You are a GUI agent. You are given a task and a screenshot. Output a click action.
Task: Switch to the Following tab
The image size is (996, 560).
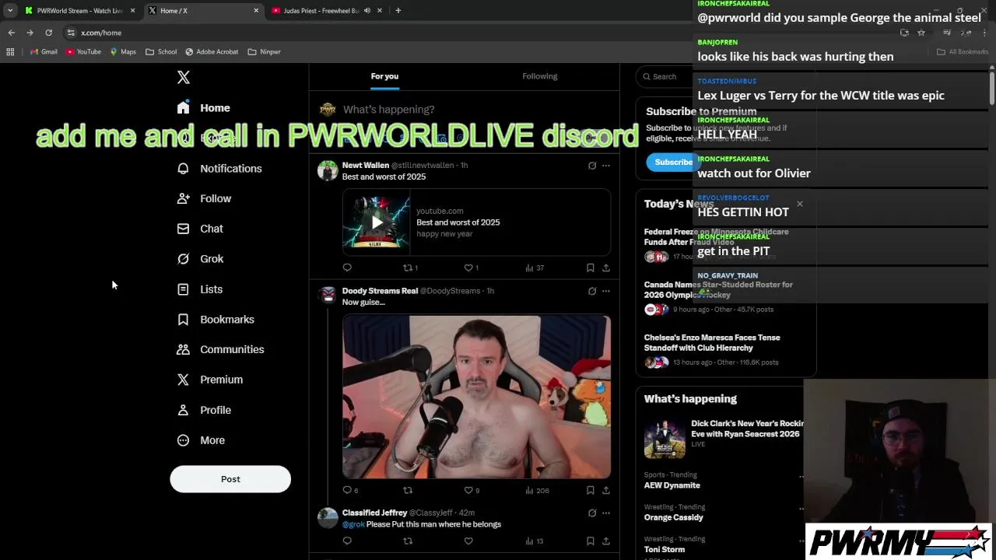point(540,76)
